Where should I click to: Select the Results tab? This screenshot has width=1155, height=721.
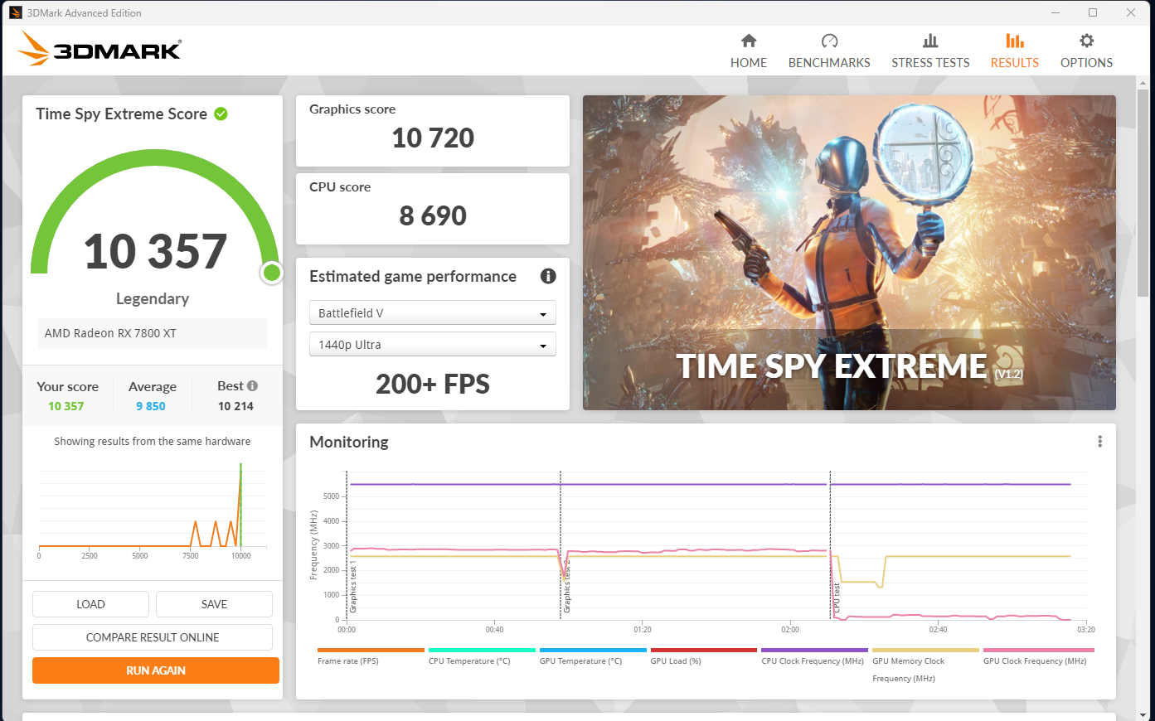click(x=1014, y=51)
